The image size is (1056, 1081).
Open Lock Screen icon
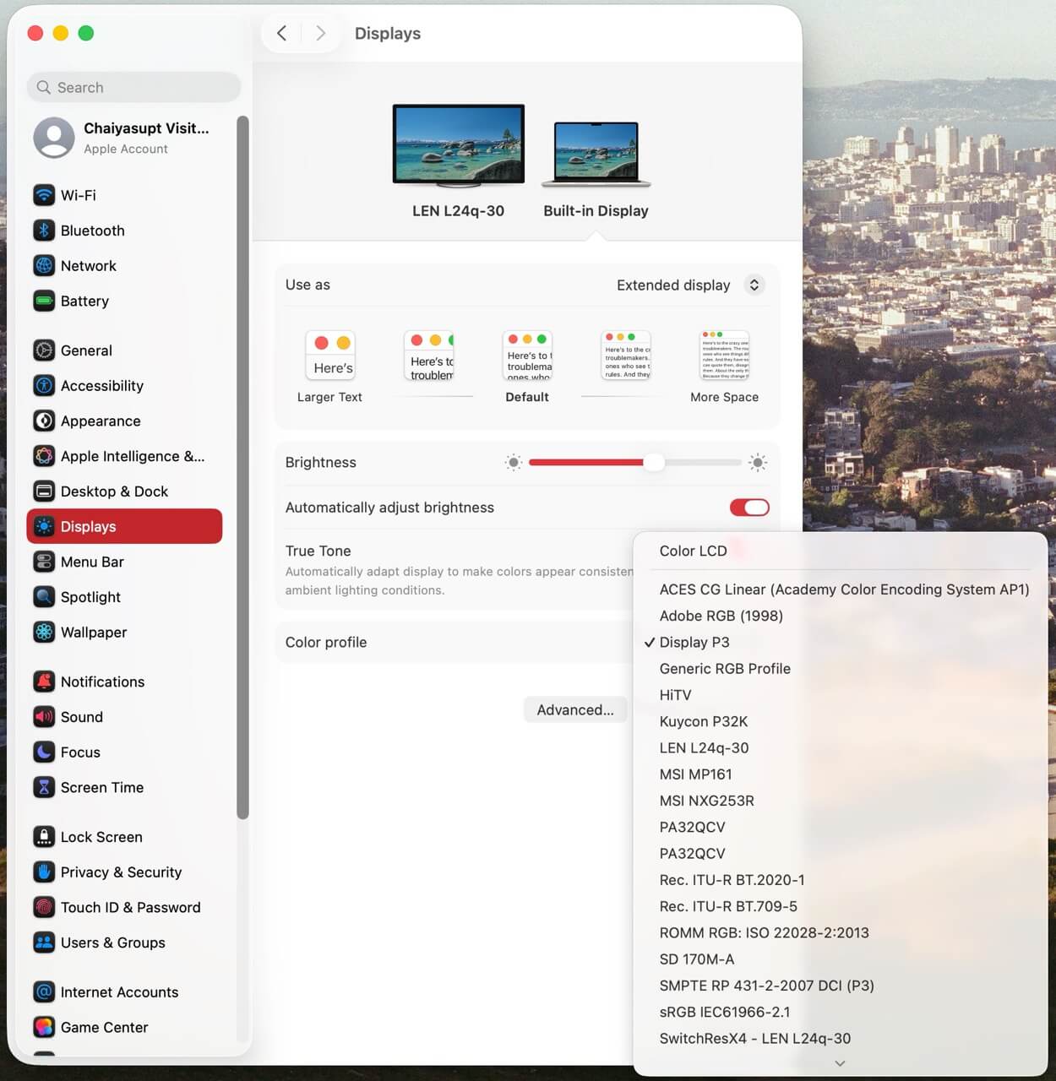click(x=44, y=837)
